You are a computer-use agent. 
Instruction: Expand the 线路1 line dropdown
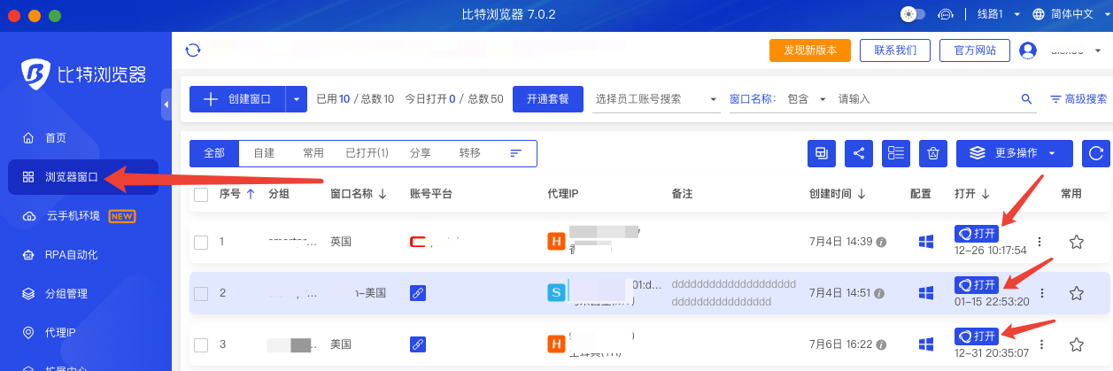point(997,14)
